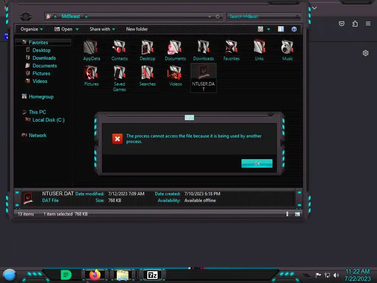Open the Saved Games folder
Viewport: 377px width, 283px height.
[x=119, y=78]
